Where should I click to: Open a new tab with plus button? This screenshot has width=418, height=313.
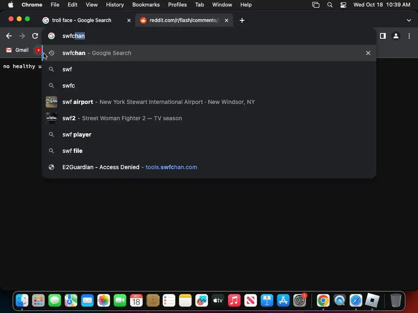click(x=242, y=20)
